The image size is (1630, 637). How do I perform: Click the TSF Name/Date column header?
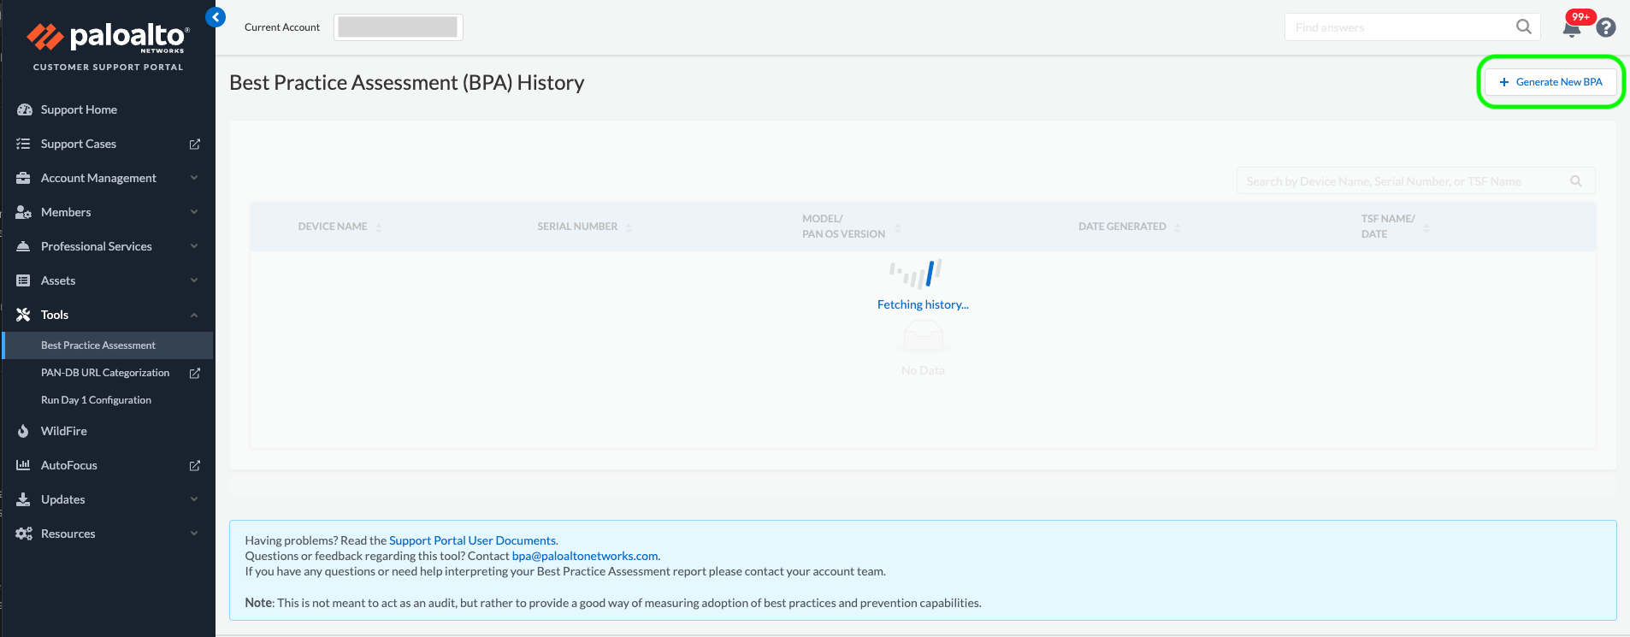1388,227
